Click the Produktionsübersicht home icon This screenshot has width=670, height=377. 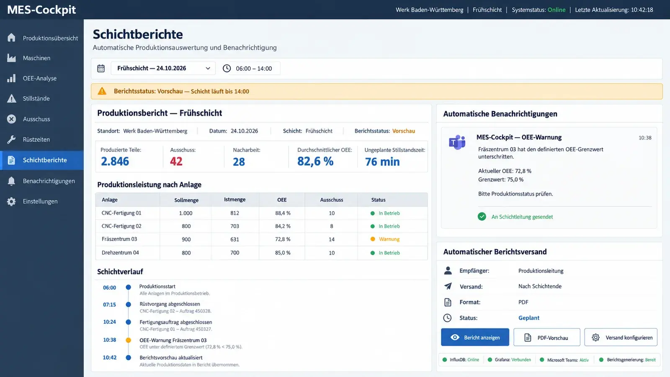click(x=11, y=38)
